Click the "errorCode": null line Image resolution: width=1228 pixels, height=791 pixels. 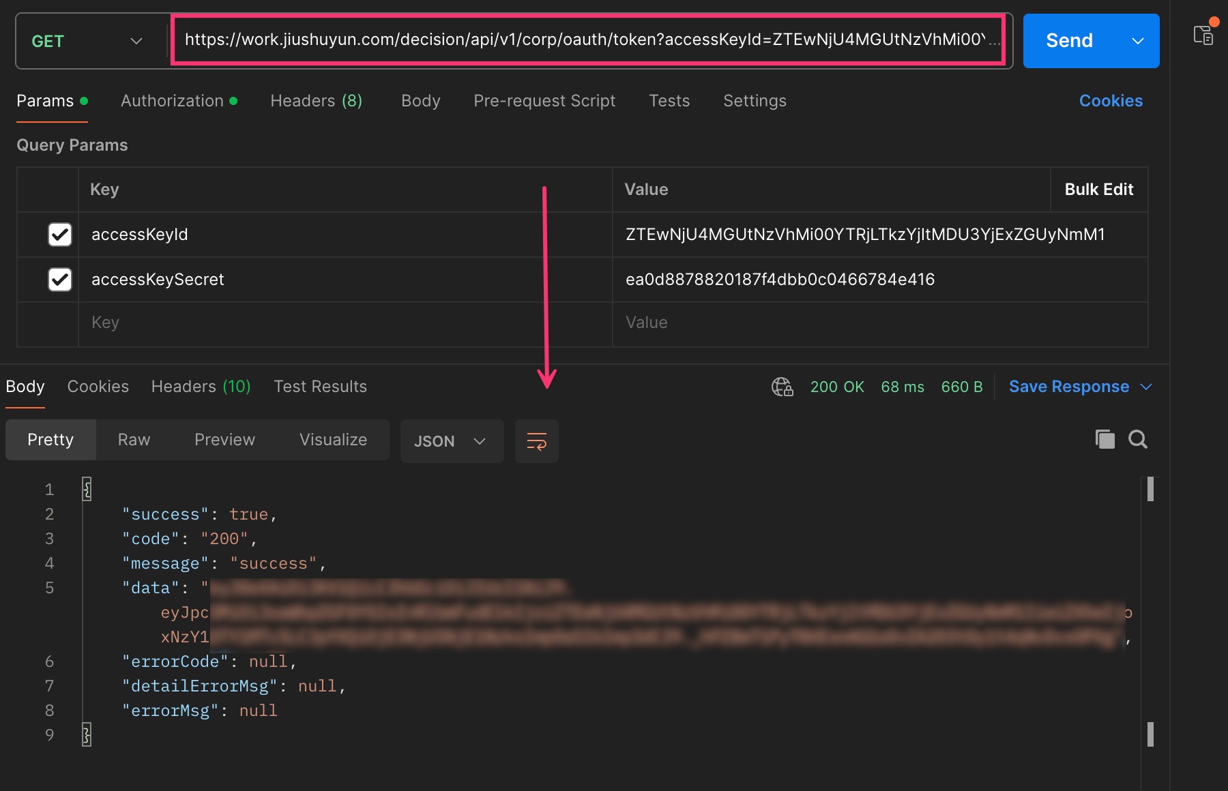pos(209,661)
